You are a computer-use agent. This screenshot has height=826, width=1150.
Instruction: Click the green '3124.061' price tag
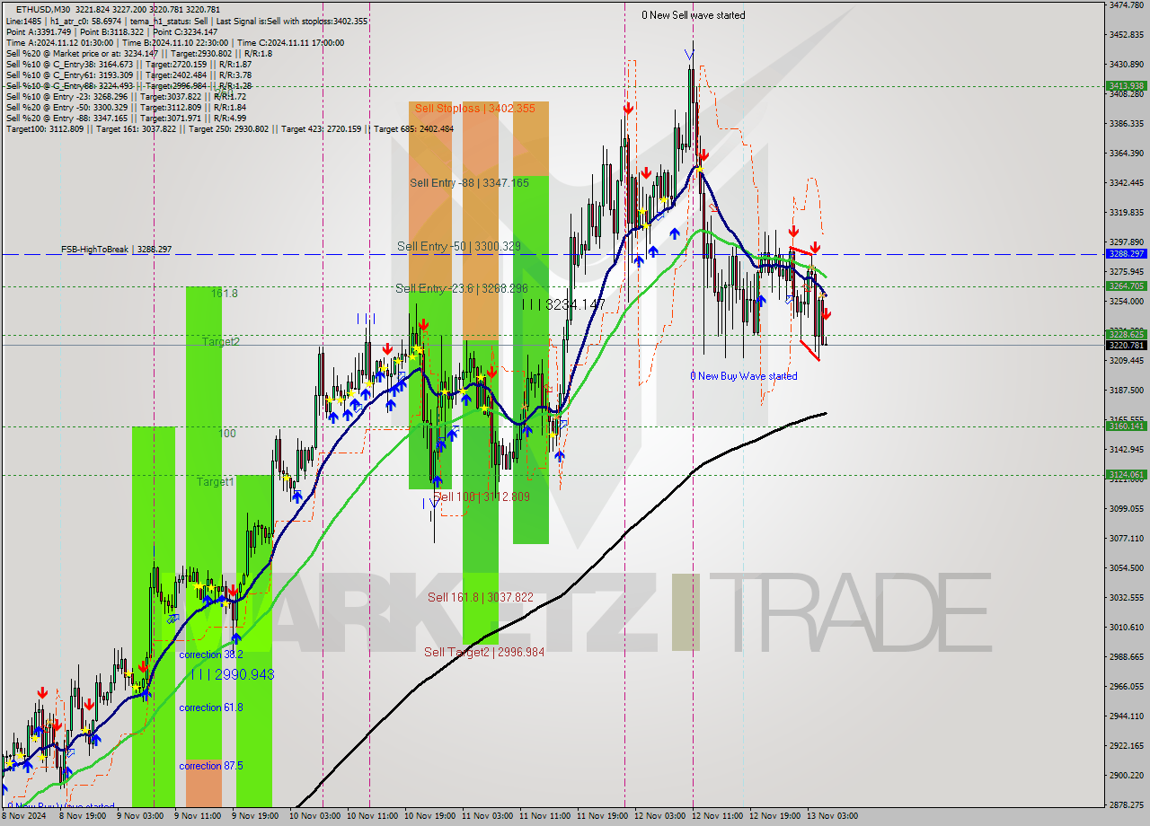(x=1125, y=474)
